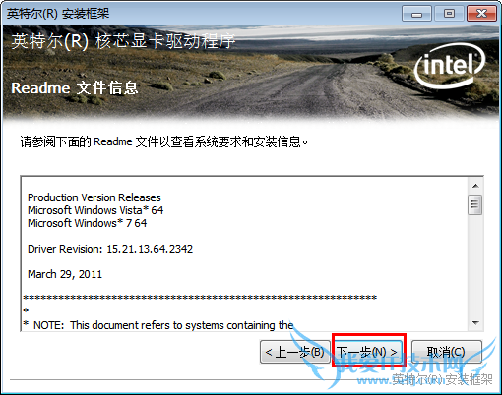Click the Microsoft Windows Vista* 64 line
This screenshot has height=395, width=502.
[x=95, y=210]
